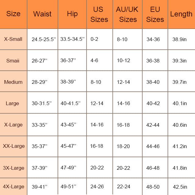This screenshot has height=195, width=195.
Task: Select the XX-Large size row label
Action: click(14, 146)
